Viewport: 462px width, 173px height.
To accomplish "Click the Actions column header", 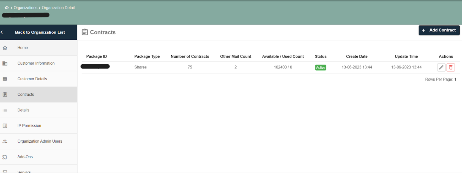I will pos(446,56).
